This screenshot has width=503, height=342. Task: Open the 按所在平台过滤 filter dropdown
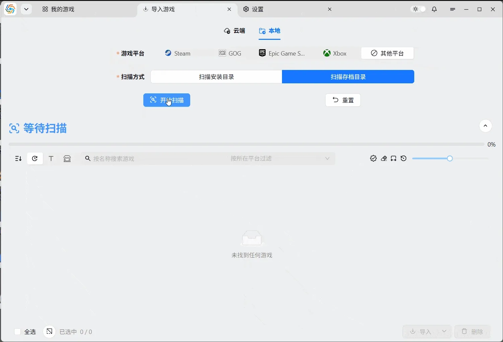pos(280,158)
